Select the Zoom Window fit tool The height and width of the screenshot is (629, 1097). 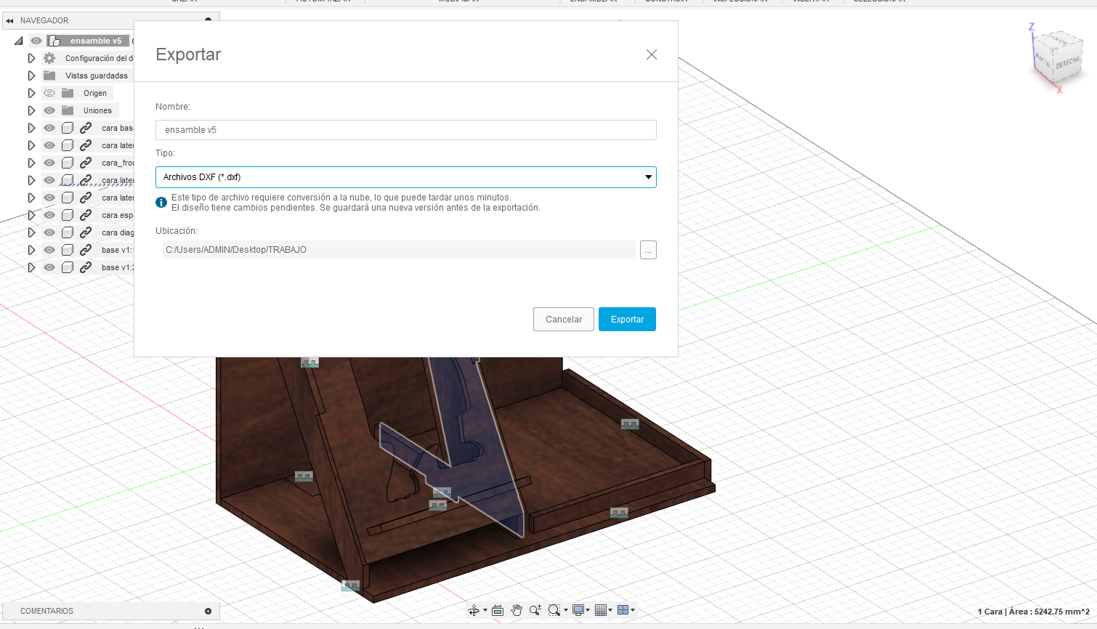[x=554, y=610]
